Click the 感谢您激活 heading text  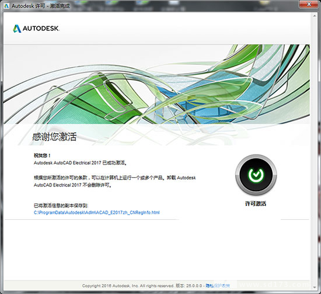(54, 137)
